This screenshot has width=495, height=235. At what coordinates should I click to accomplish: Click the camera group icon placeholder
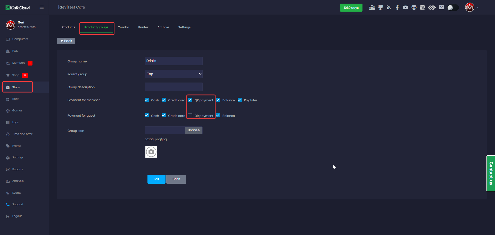pos(151,152)
